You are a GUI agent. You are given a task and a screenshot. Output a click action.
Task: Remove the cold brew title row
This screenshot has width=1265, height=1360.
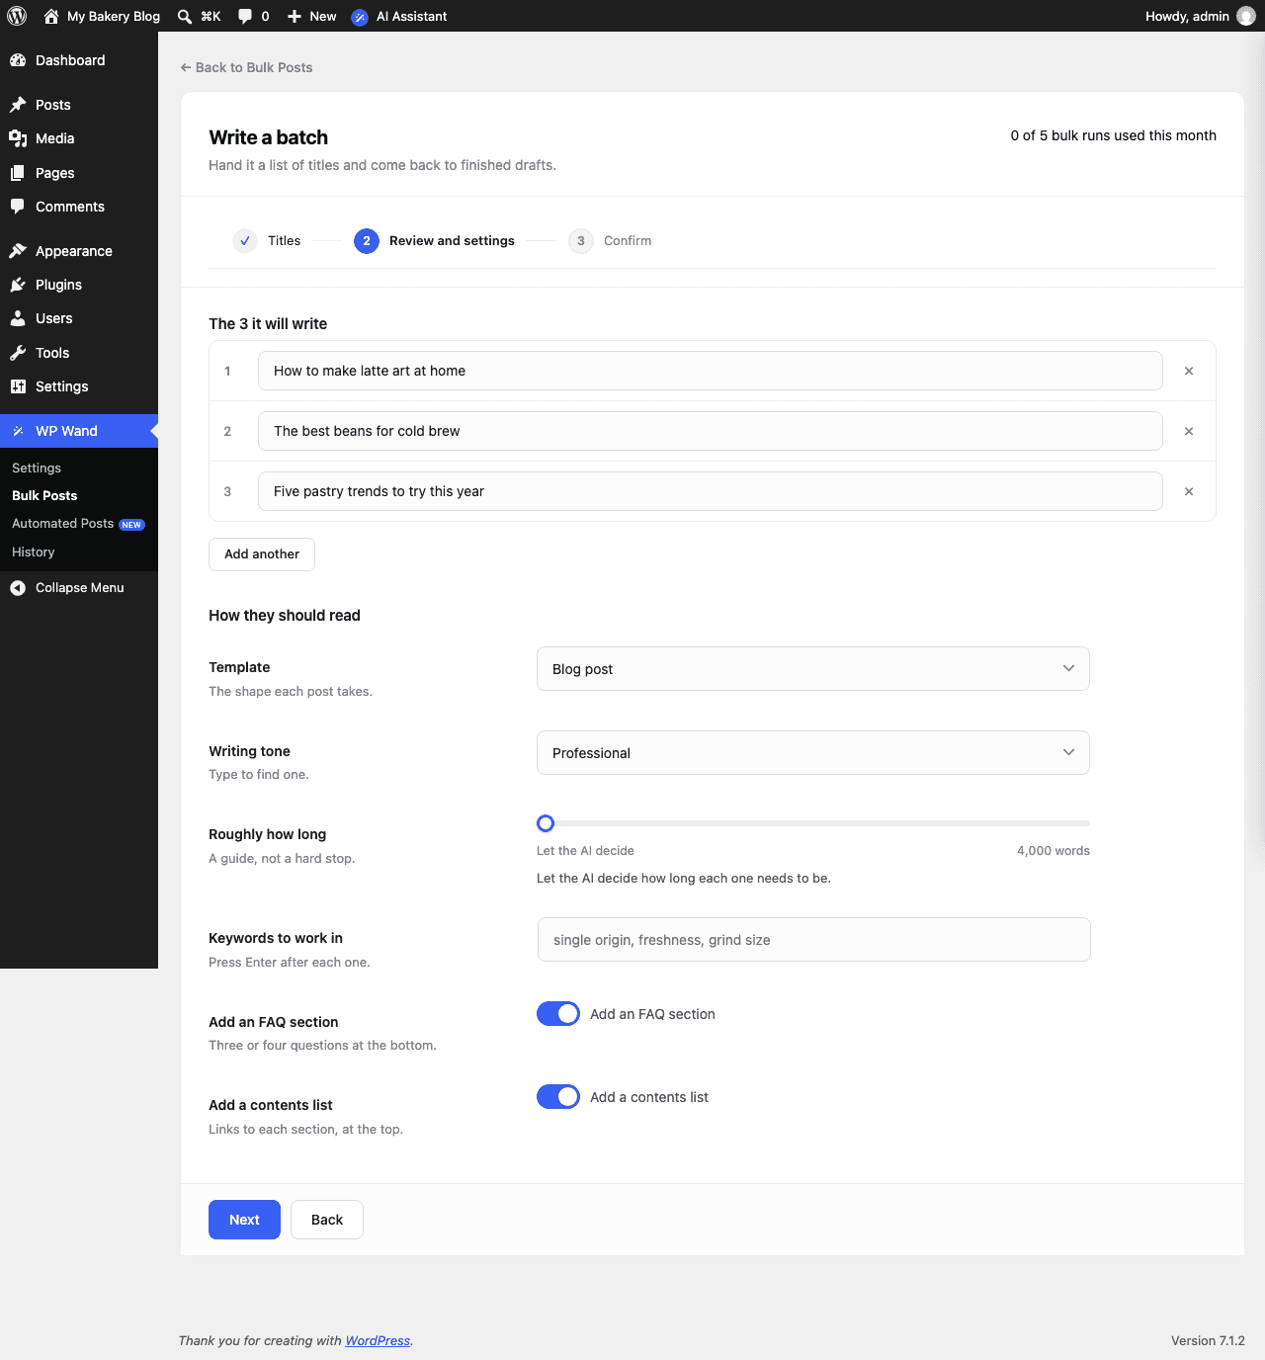[1189, 431]
